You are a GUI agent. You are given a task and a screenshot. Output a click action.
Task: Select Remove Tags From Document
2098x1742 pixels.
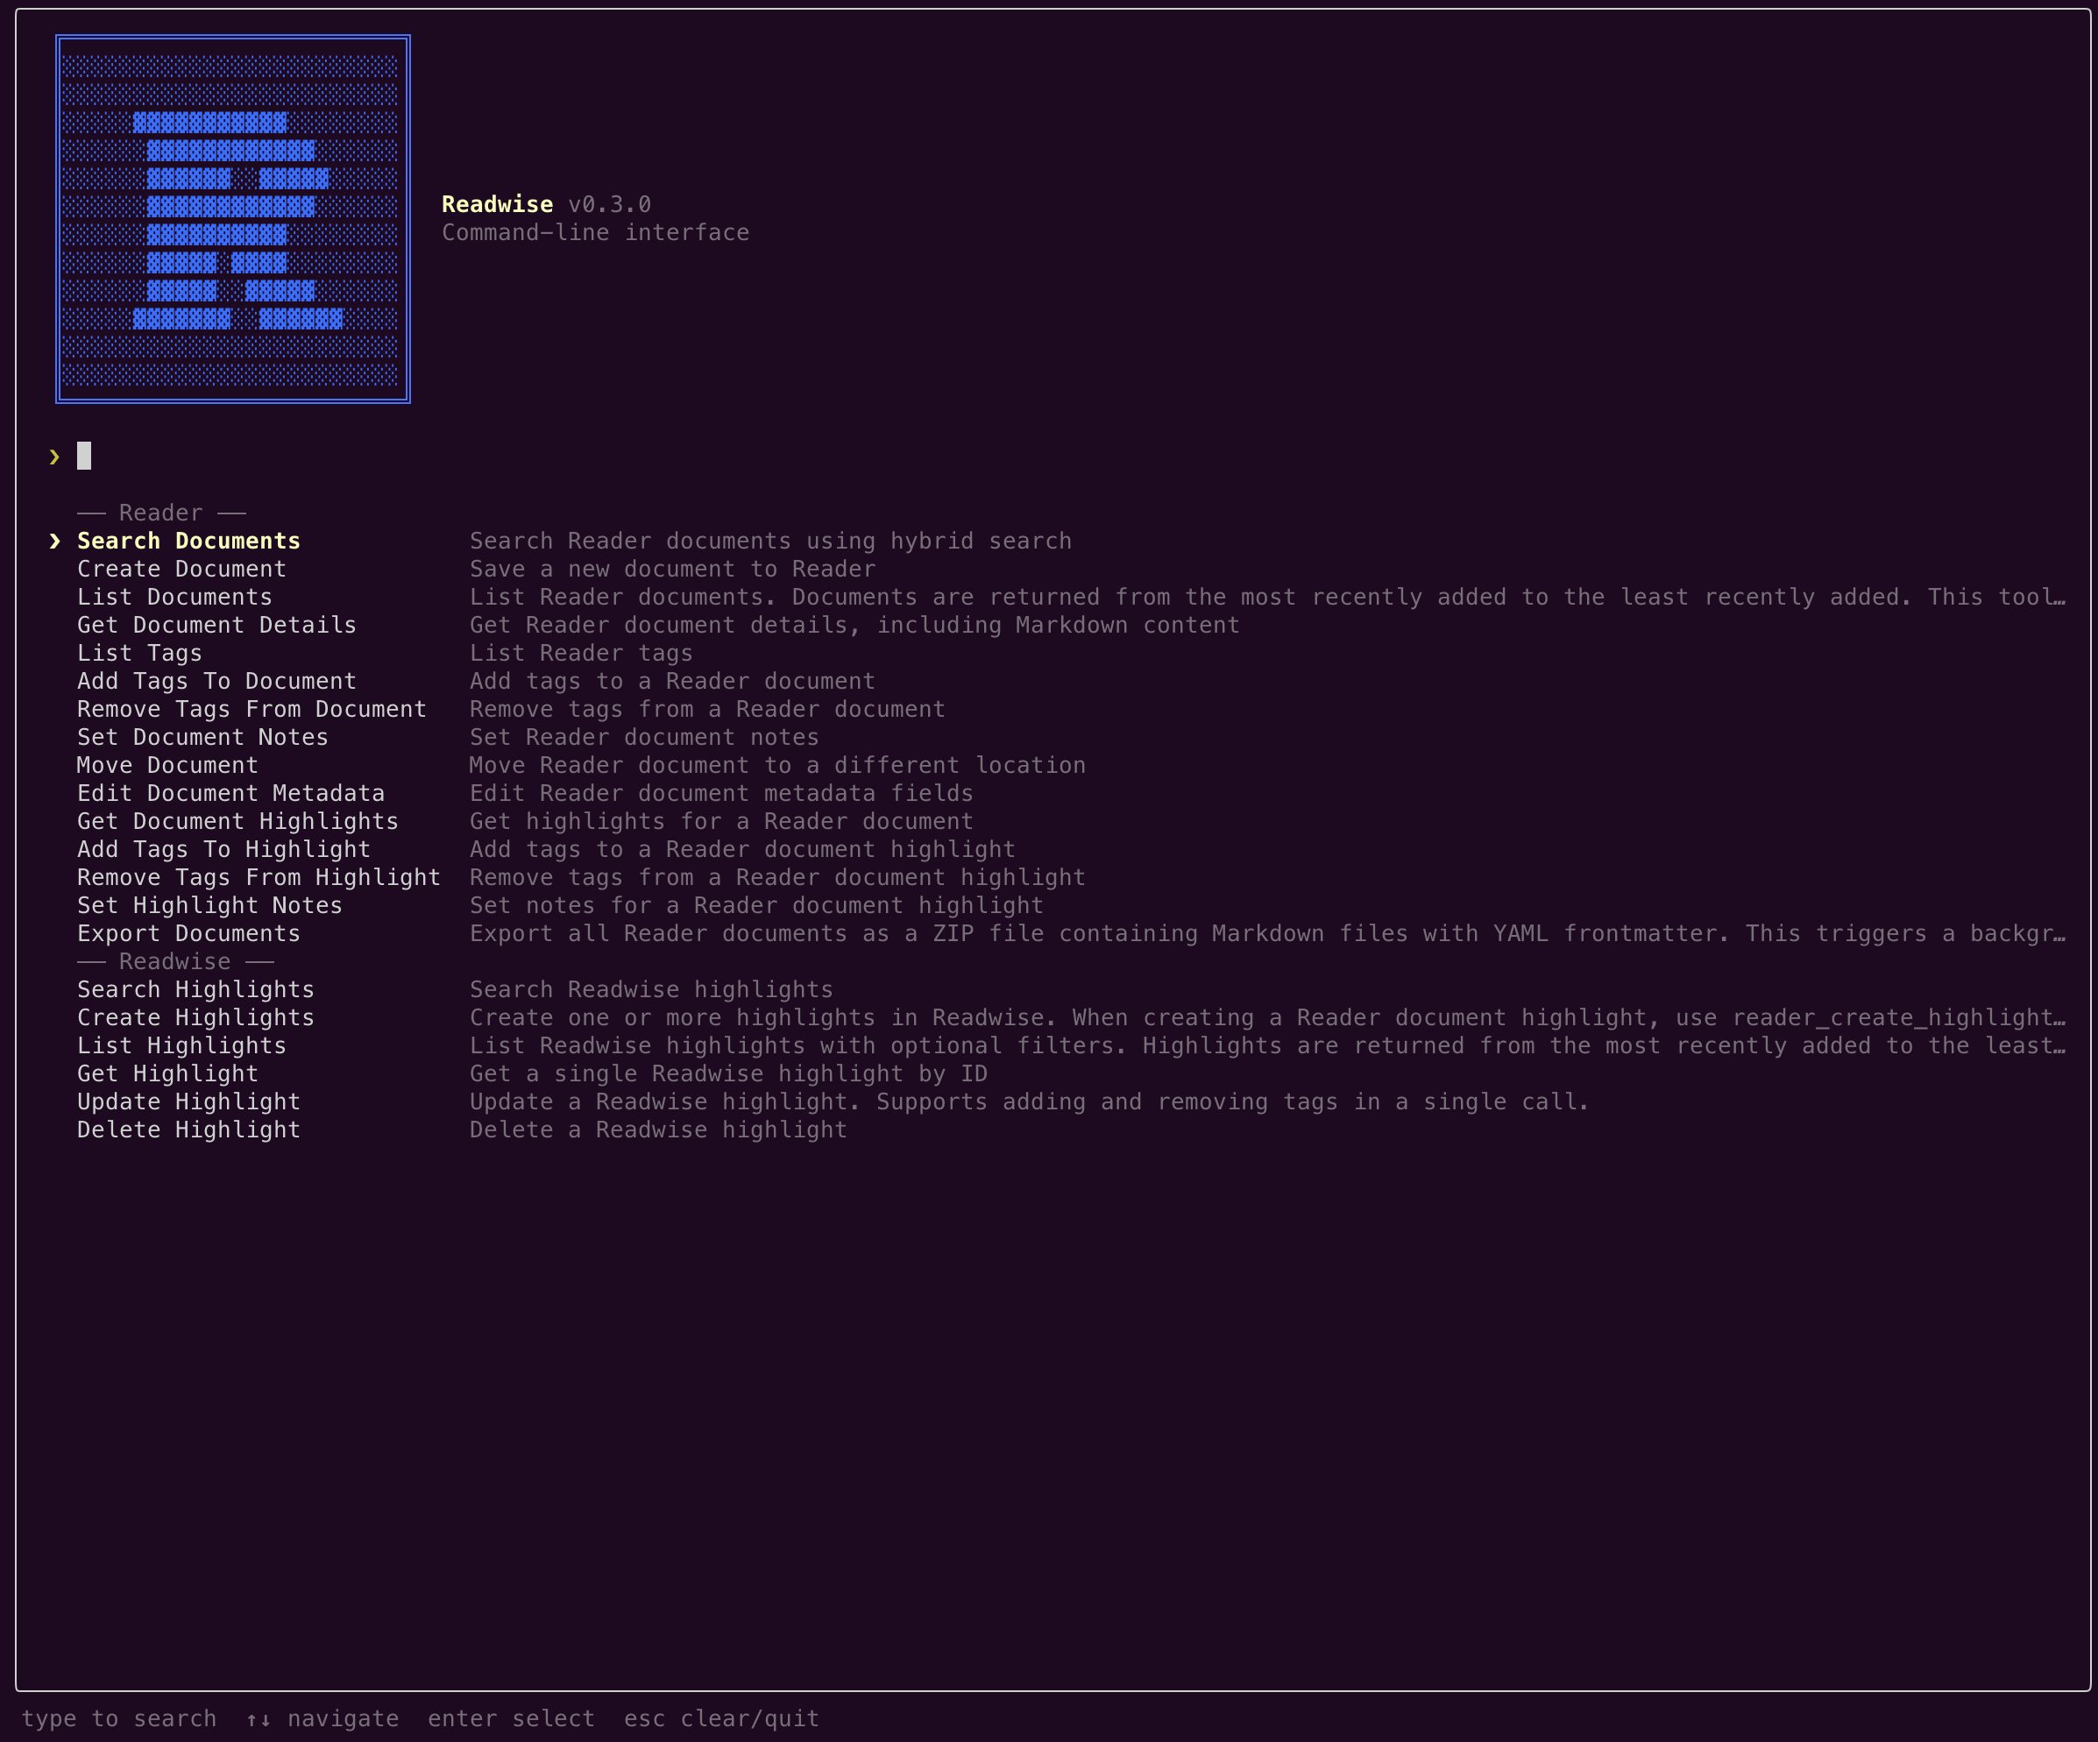point(252,708)
